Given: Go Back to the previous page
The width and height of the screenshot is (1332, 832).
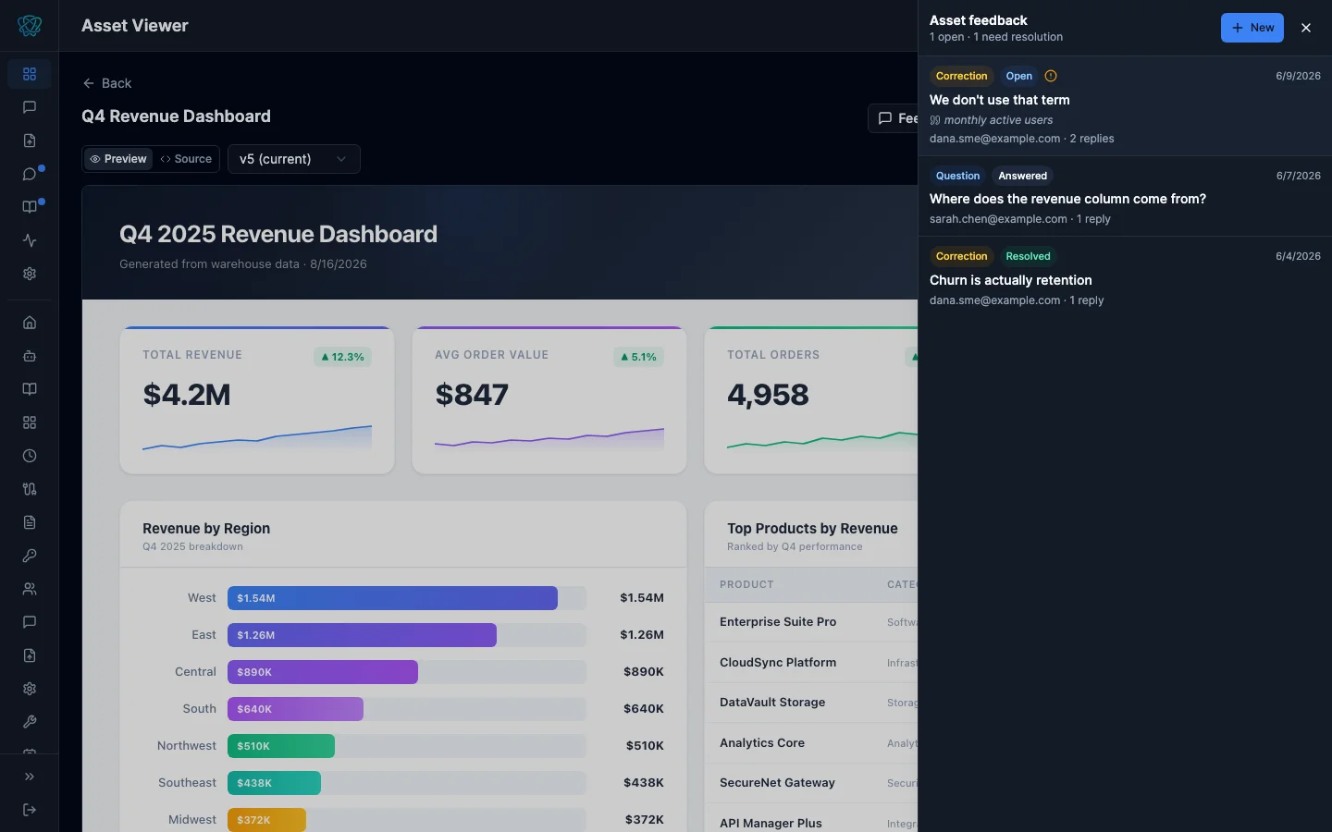Looking at the screenshot, I should 107,83.
